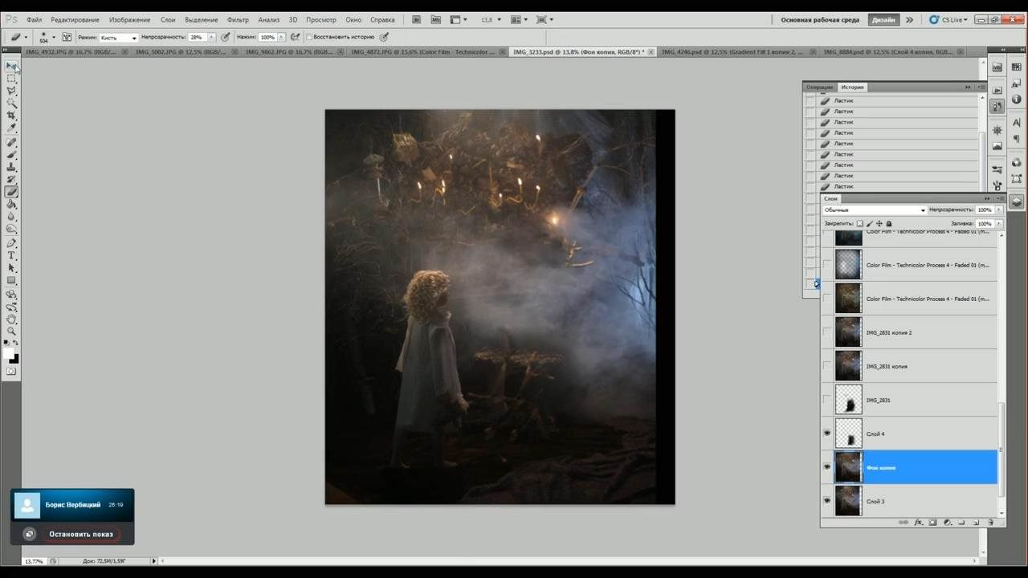Select the Zoom tool in the toolbox
The image size is (1028, 578).
[x=11, y=331]
